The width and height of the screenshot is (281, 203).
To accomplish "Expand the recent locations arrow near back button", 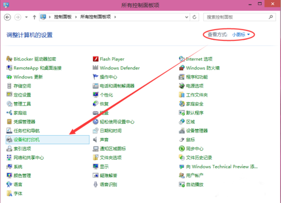I will coord(26,17).
